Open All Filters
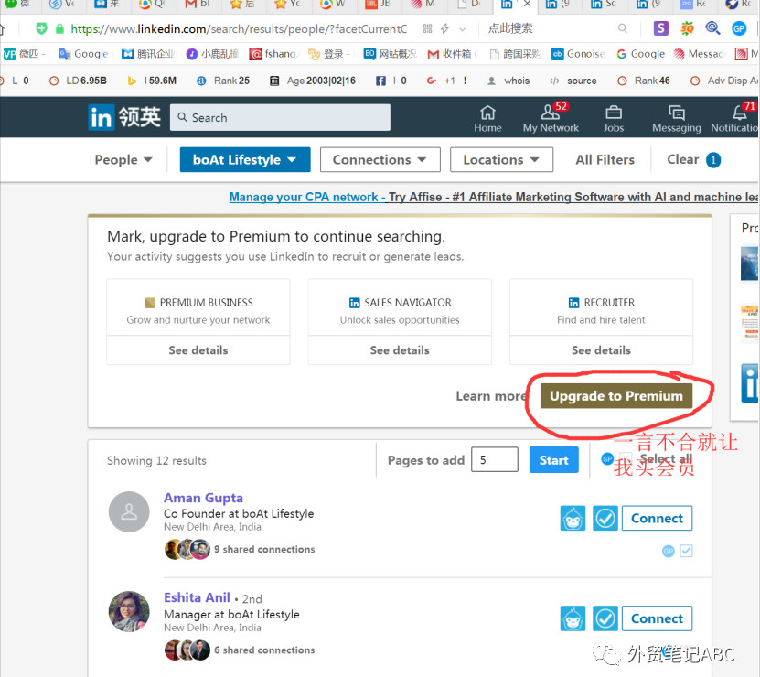 pyautogui.click(x=605, y=159)
